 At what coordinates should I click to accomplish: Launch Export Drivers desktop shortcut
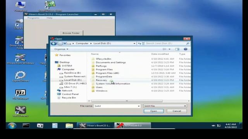(x=21, y=76)
